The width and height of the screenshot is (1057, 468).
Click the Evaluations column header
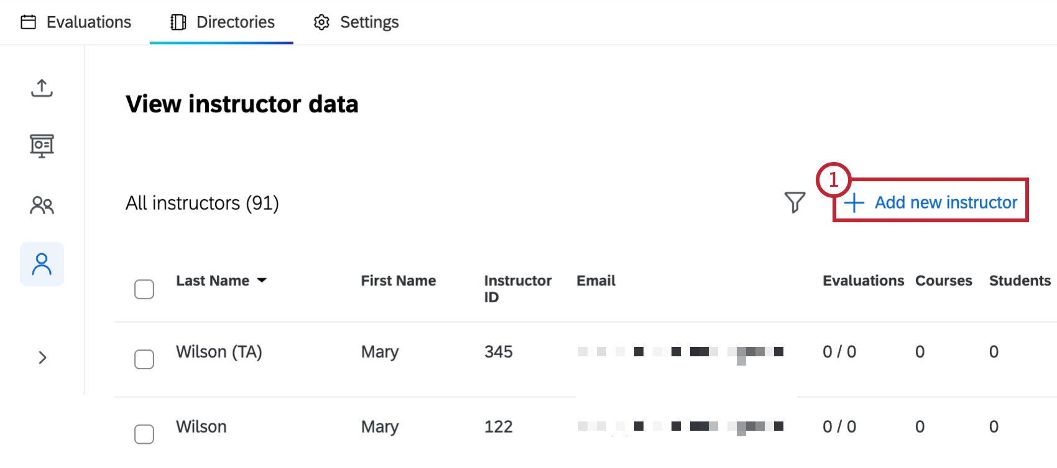[x=863, y=281]
